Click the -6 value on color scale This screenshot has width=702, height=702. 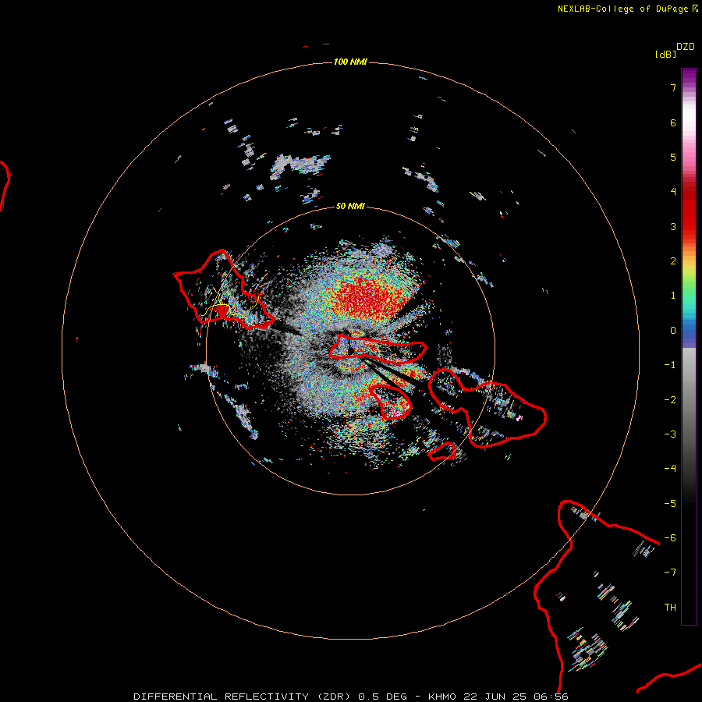click(x=670, y=538)
